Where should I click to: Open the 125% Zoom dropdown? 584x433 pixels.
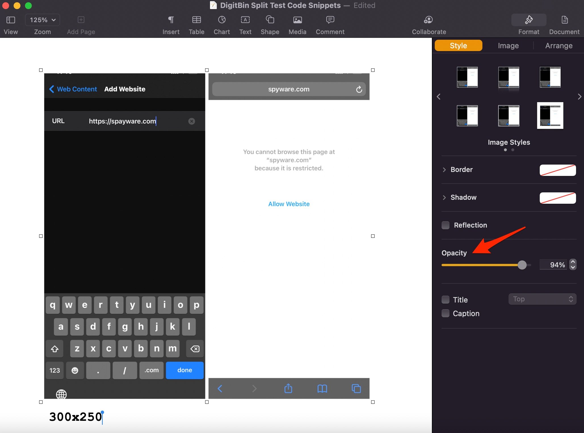click(x=43, y=20)
